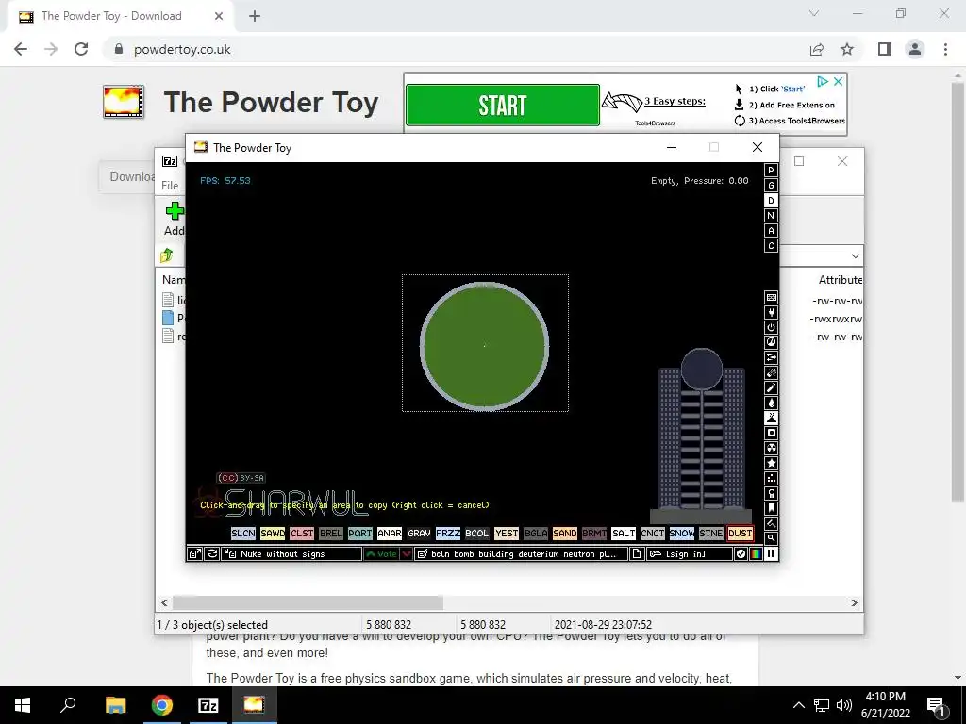Click the new simulation page icon
The image size is (966, 724).
(637, 554)
